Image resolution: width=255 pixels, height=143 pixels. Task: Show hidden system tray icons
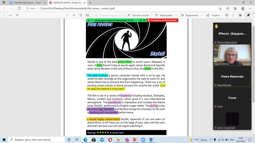211,140
